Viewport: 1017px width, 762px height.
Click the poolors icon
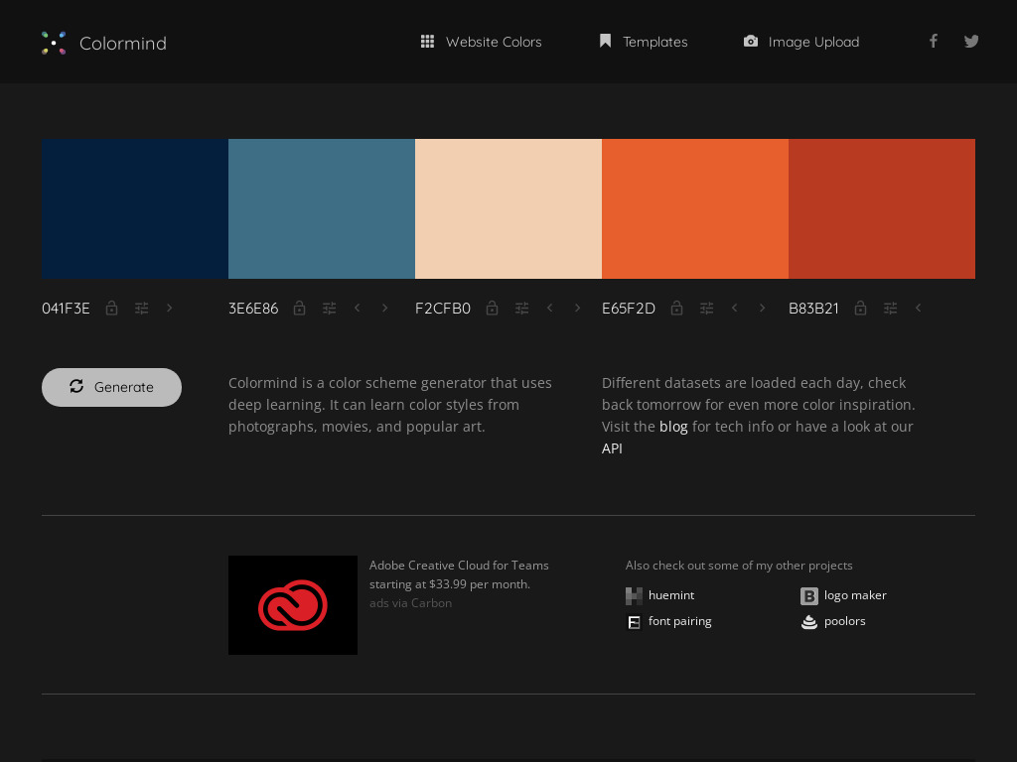pyautogui.click(x=808, y=622)
